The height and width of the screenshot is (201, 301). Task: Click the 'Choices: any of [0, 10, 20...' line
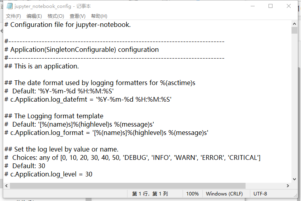click(132, 157)
